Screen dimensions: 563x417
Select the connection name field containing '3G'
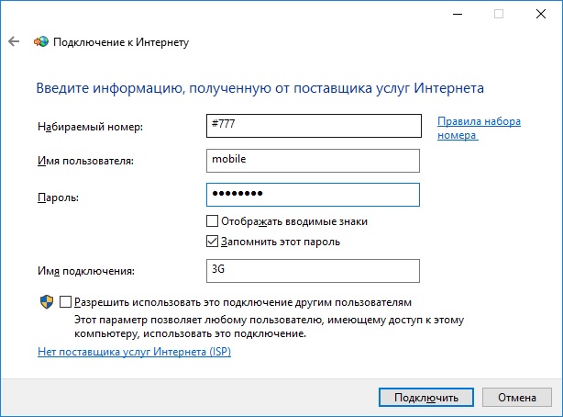[x=314, y=270]
